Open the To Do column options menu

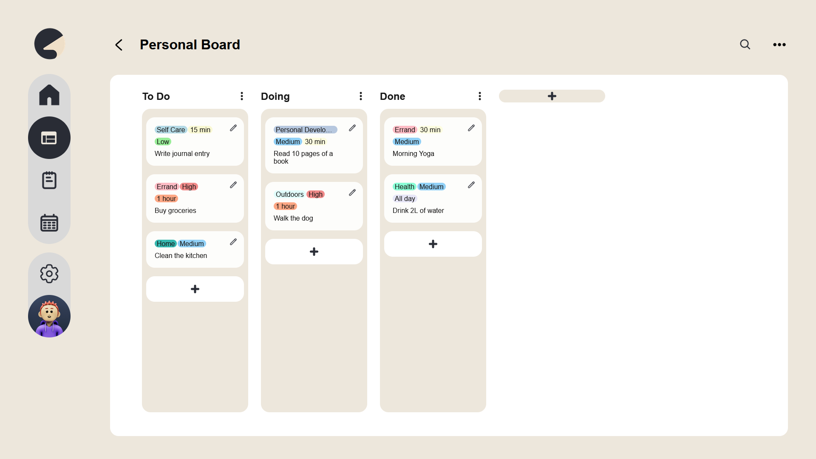(x=242, y=96)
